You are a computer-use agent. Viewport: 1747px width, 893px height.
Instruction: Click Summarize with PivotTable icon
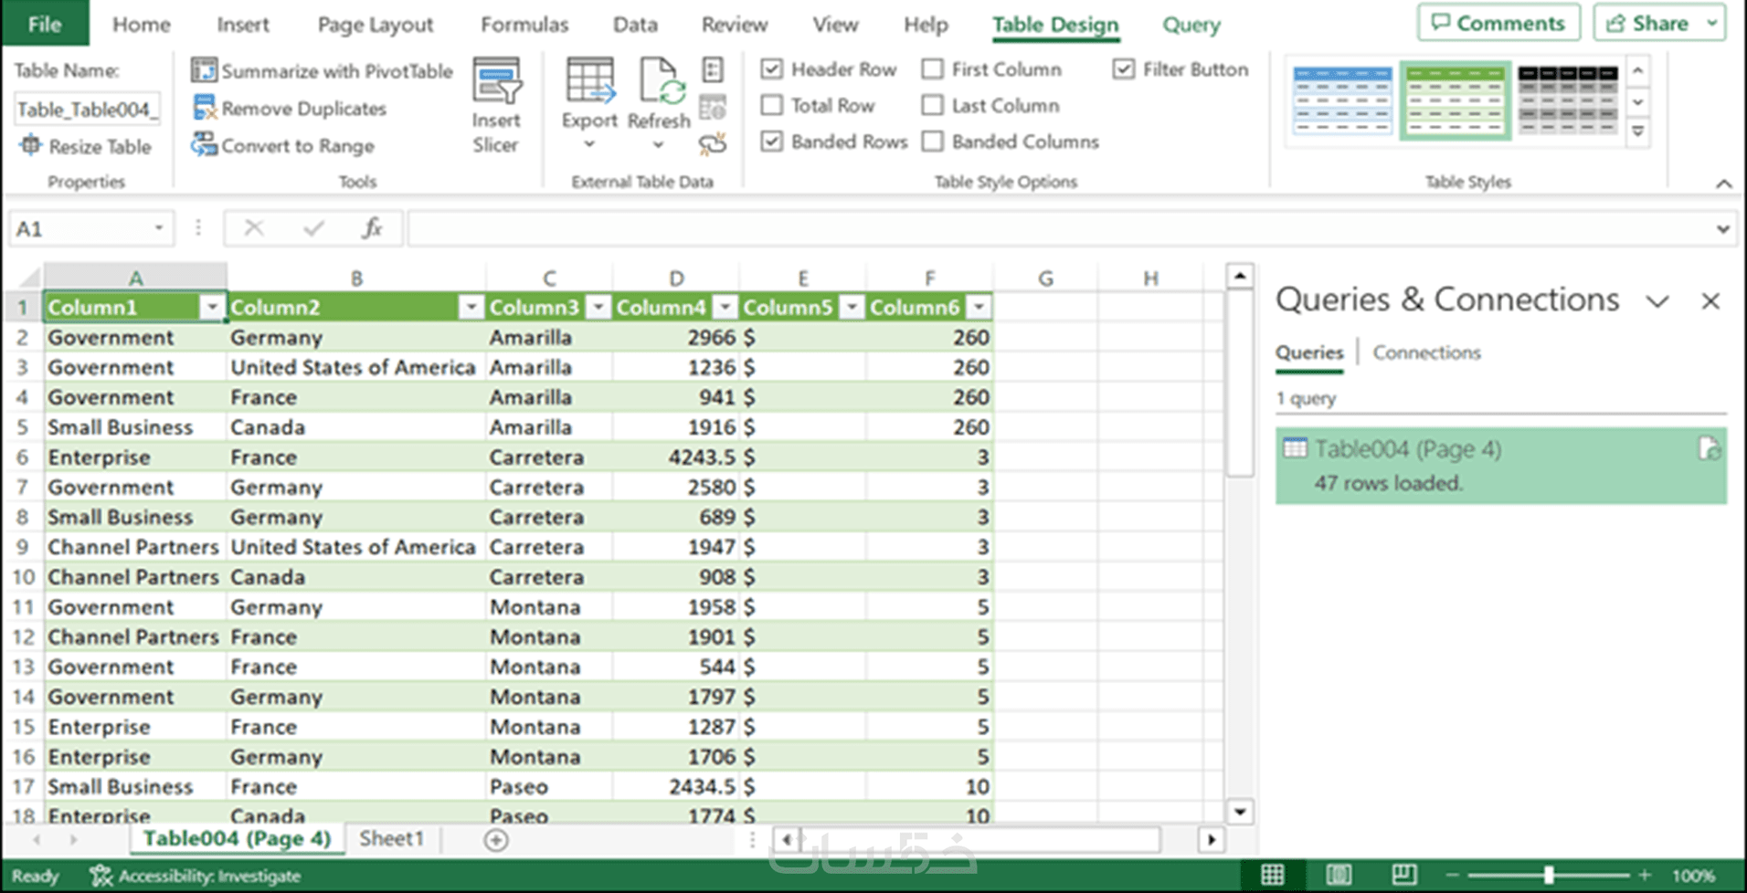(x=203, y=70)
